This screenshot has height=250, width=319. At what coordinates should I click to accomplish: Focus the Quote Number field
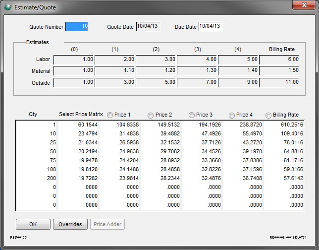(76, 26)
